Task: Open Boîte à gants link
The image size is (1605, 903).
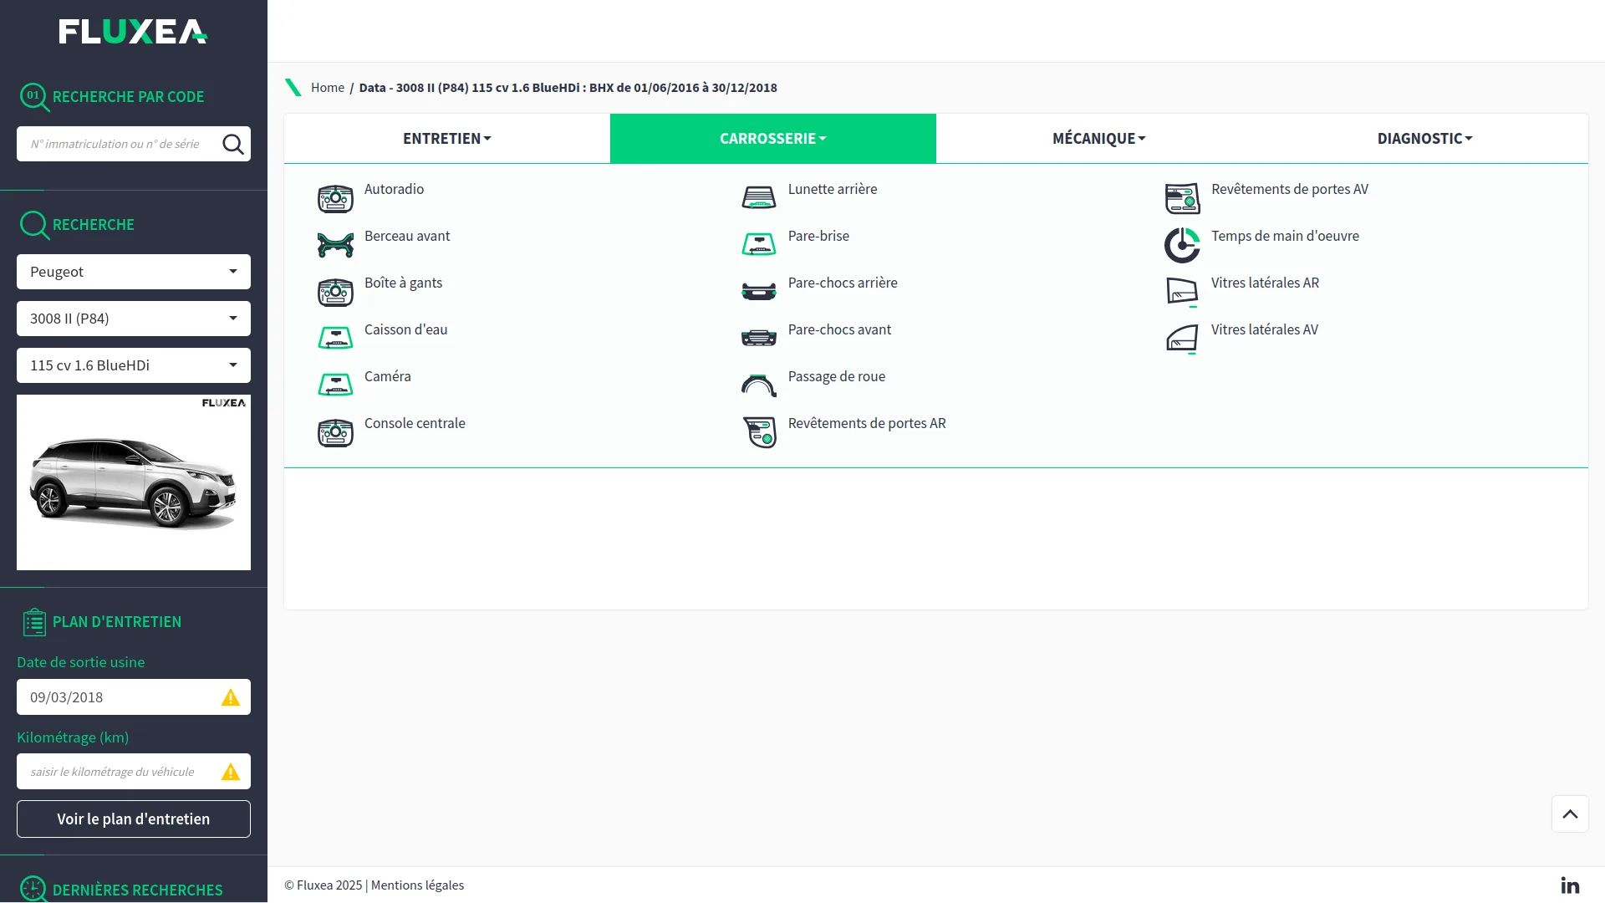Action: tap(403, 283)
